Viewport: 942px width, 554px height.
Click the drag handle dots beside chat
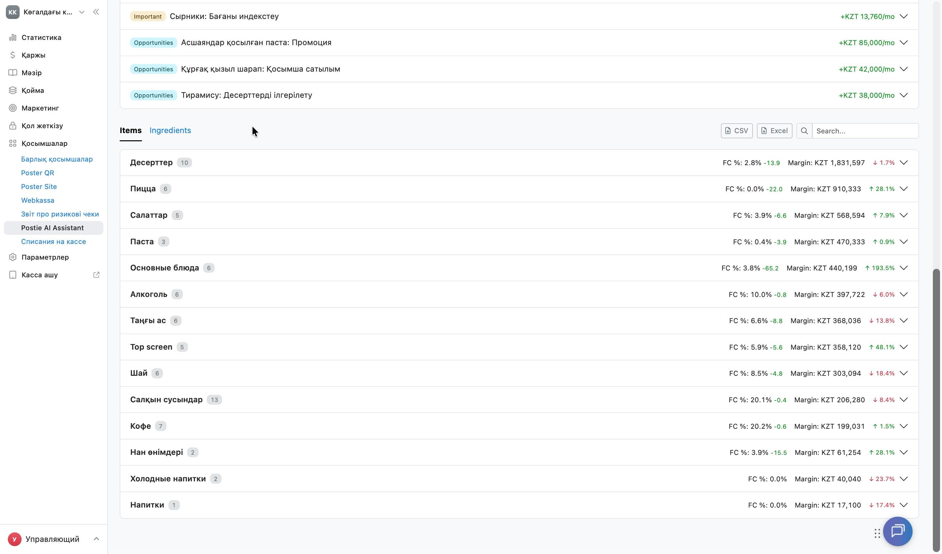click(x=877, y=533)
